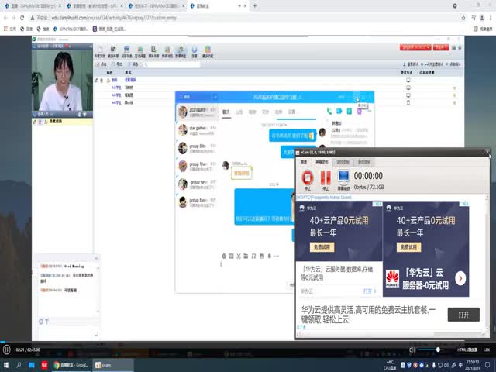Open the second tab in oCam window

click(x=322, y=161)
